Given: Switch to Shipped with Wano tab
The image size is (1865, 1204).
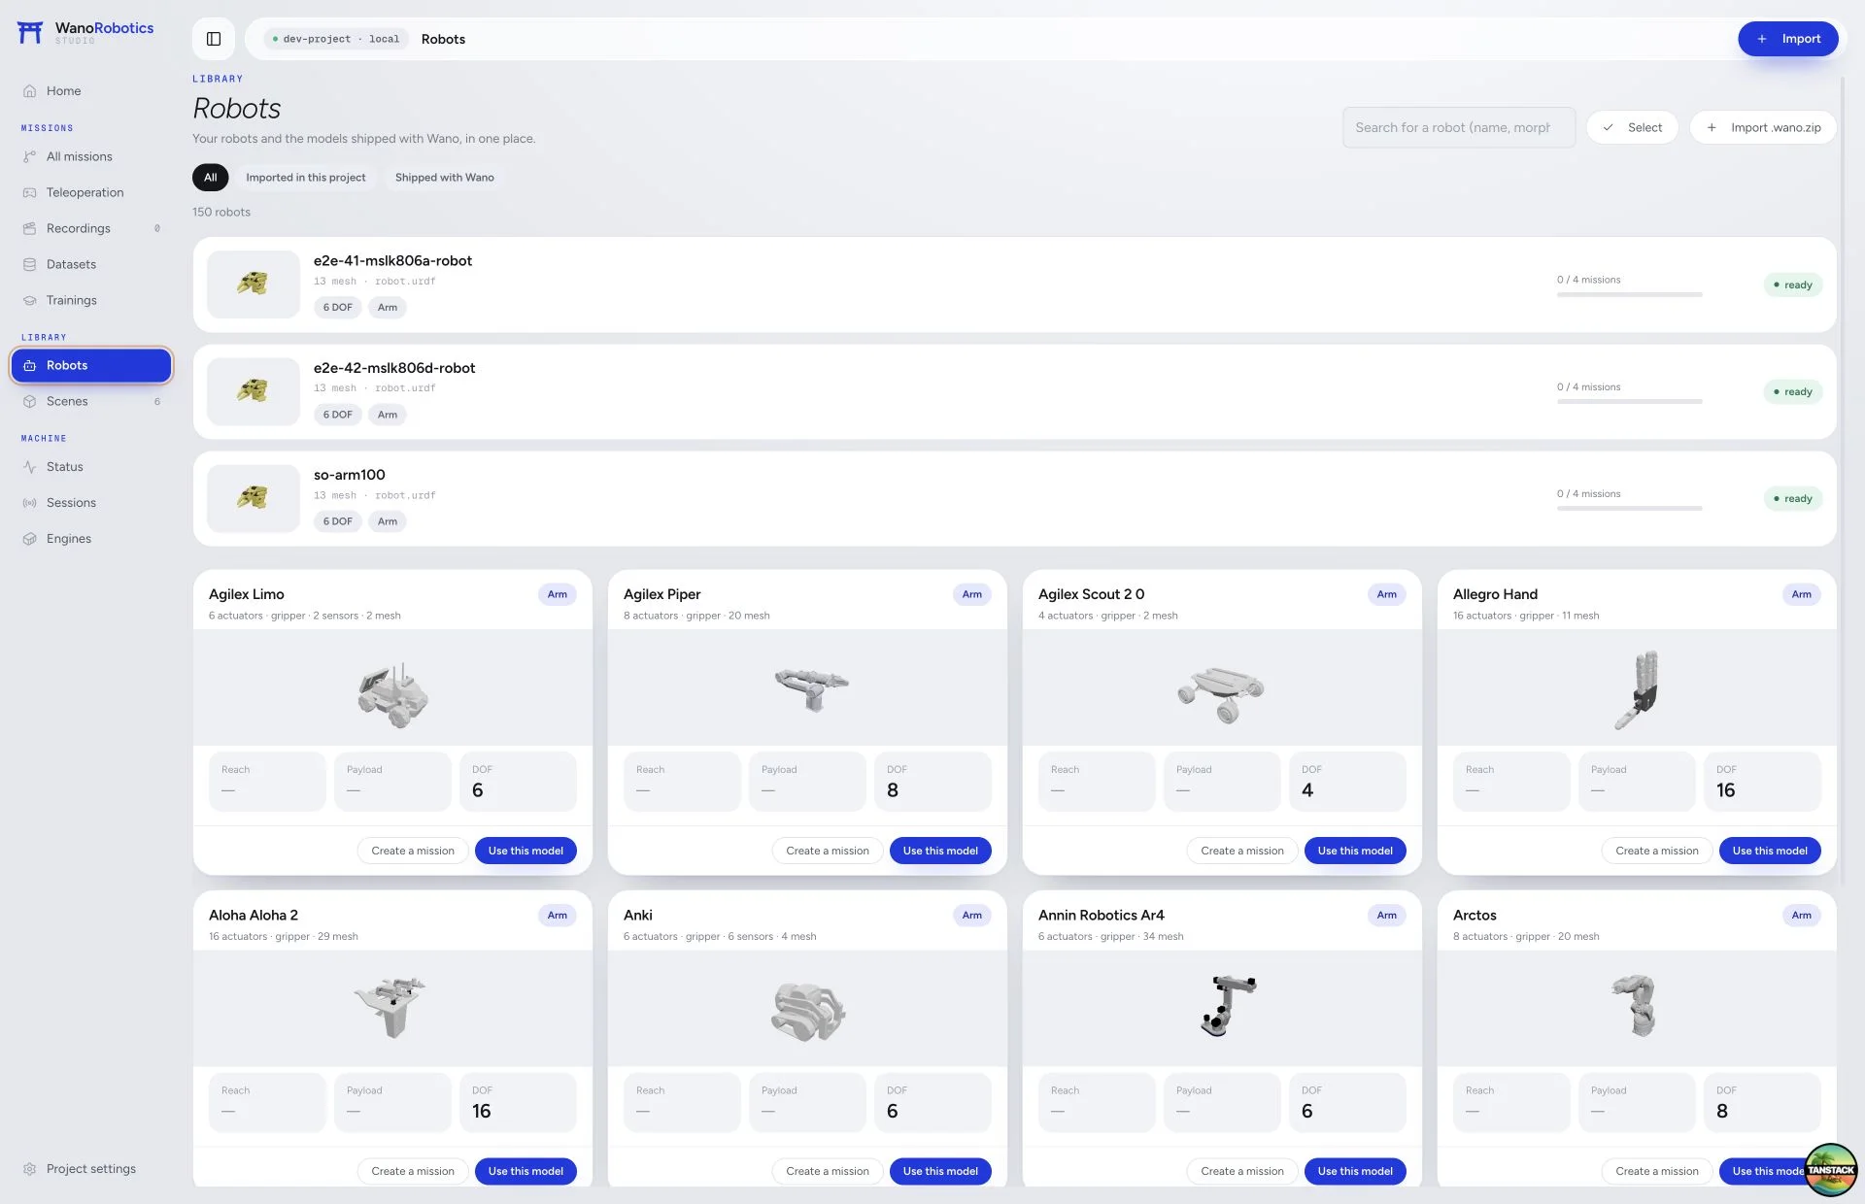Looking at the screenshot, I should 445,178.
